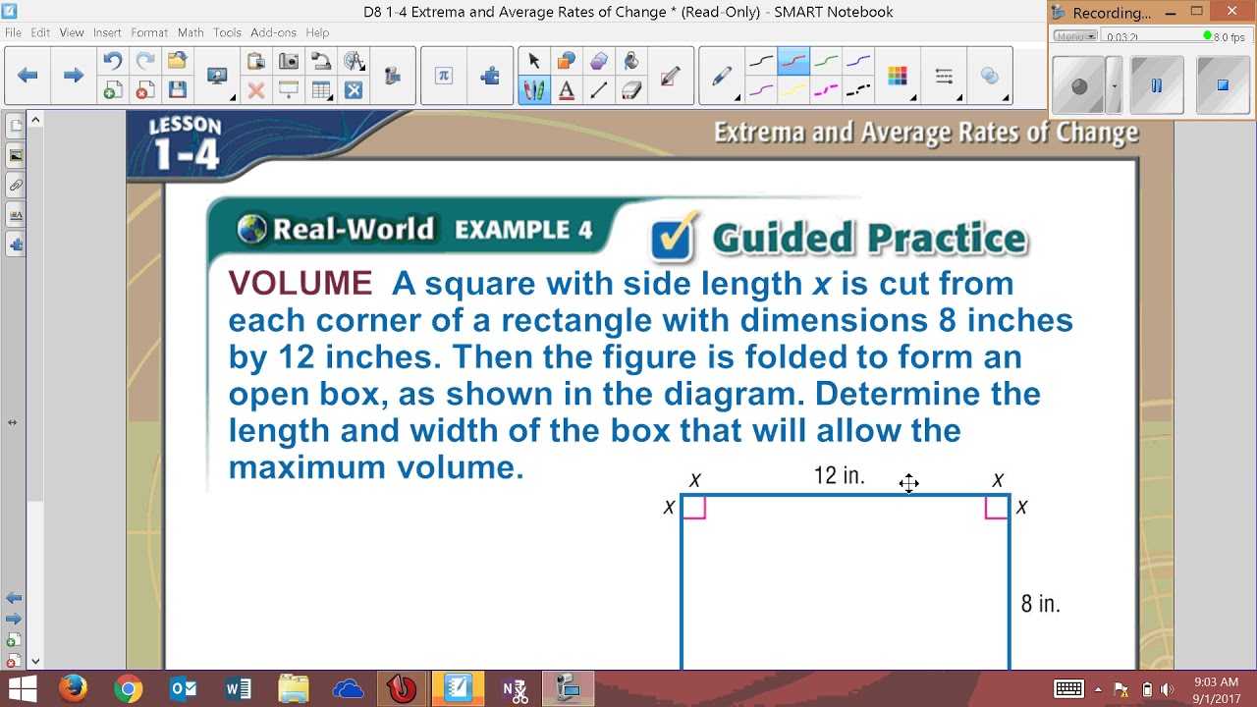The height and width of the screenshot is (707, 1257).
Task: Open the screen capture camera tool
Action: tap(289, 61)
